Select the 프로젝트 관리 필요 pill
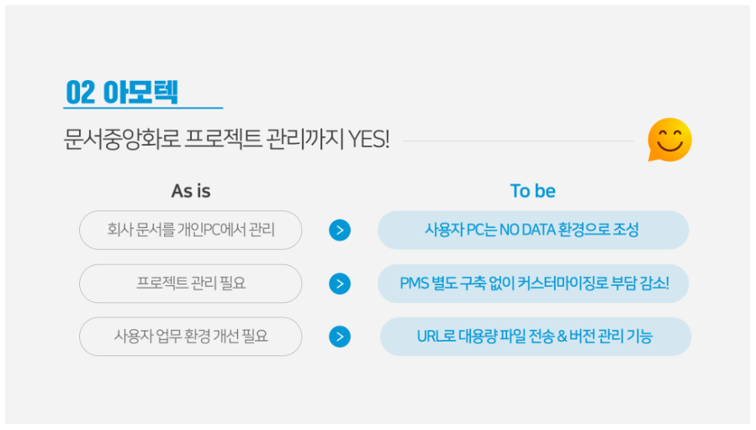Image resolution: width=756 pixels, height=430 pixels. point(191,284)
